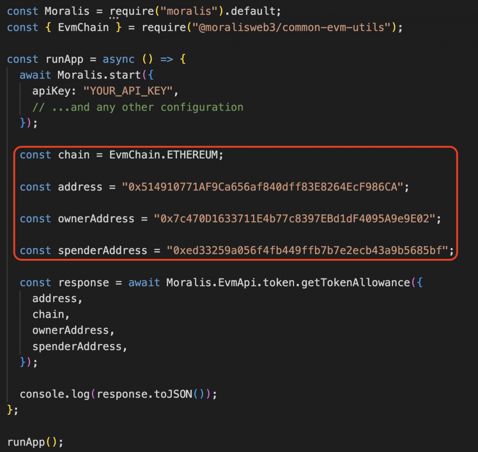The image size is (478, 452).
Task: Click getTokenAllowance method name
Action: coord(355,283)
